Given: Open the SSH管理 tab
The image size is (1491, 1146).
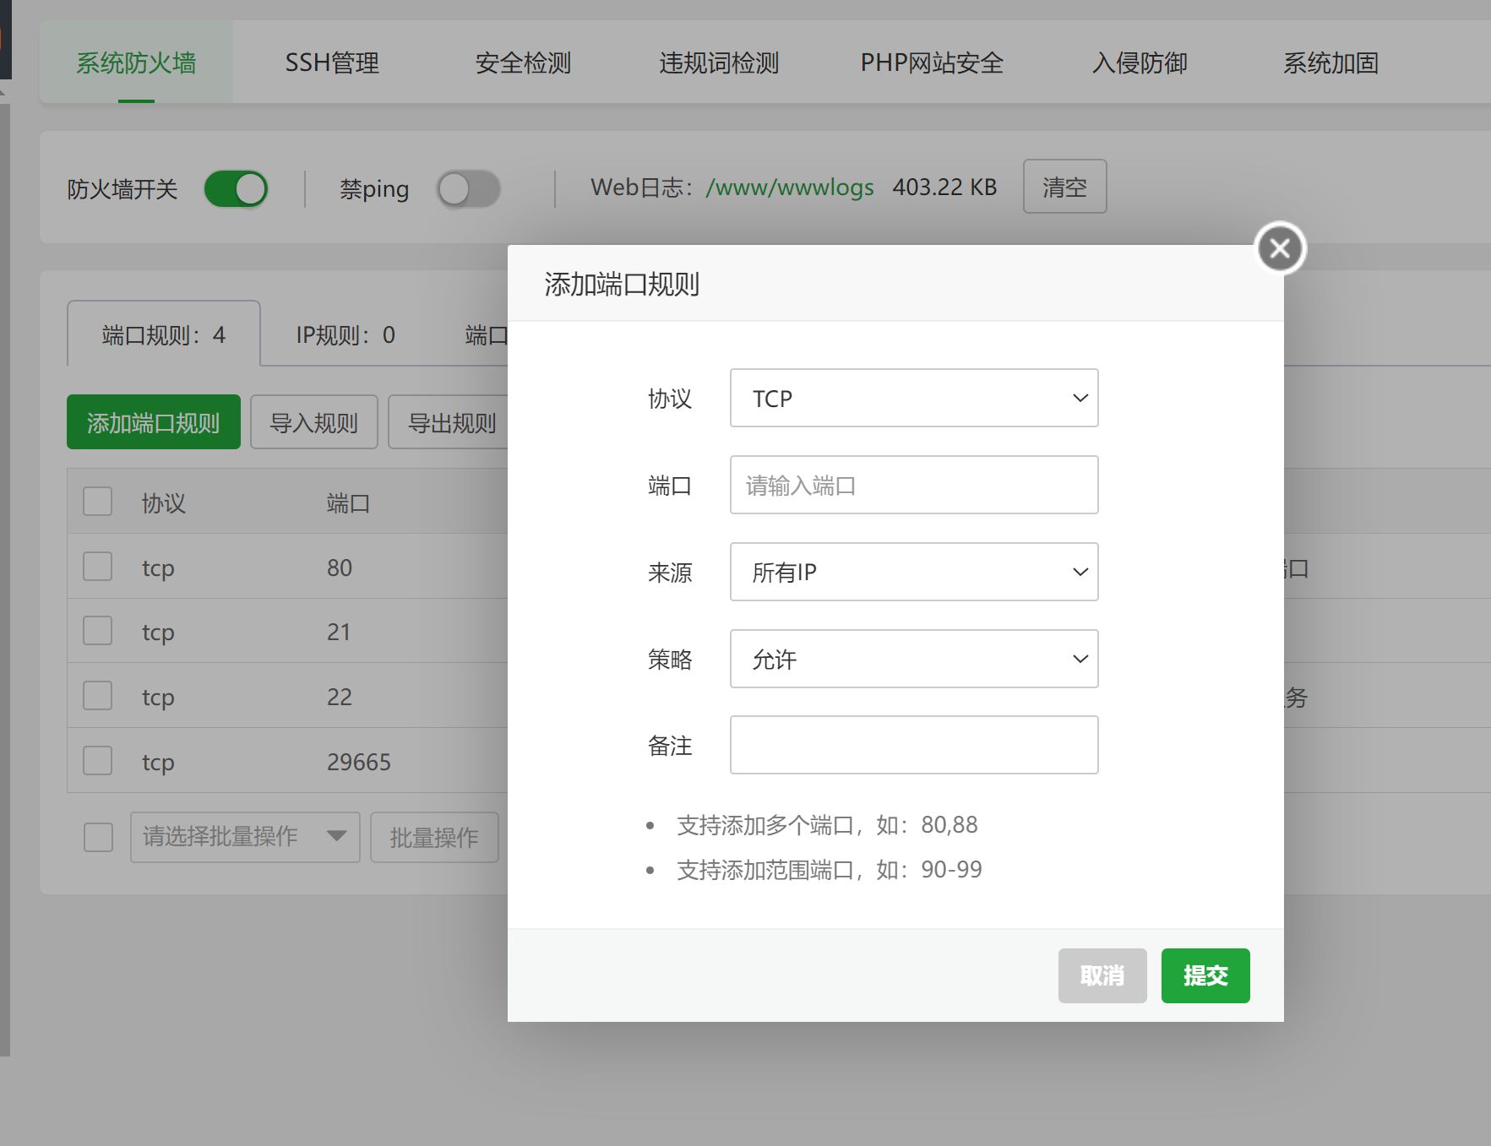Looking at the screenshot, I should (332, 62).
